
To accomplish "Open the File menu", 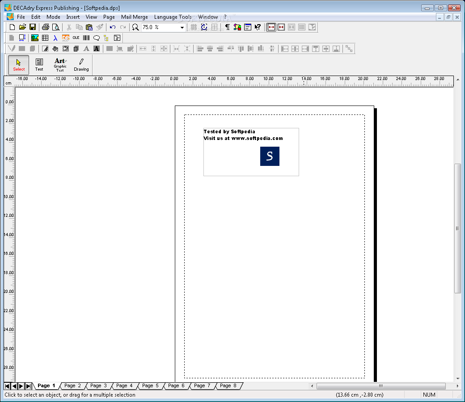I will tap(21, 17).
